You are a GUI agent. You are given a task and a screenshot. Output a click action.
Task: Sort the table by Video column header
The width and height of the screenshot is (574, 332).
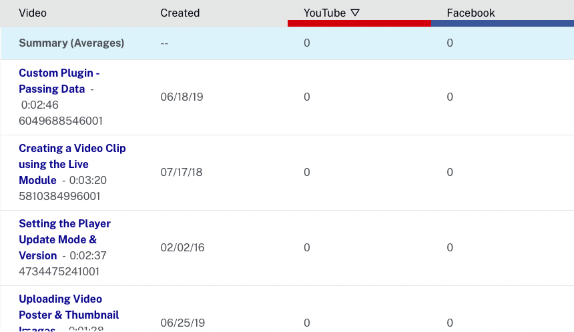click(33, 13)
